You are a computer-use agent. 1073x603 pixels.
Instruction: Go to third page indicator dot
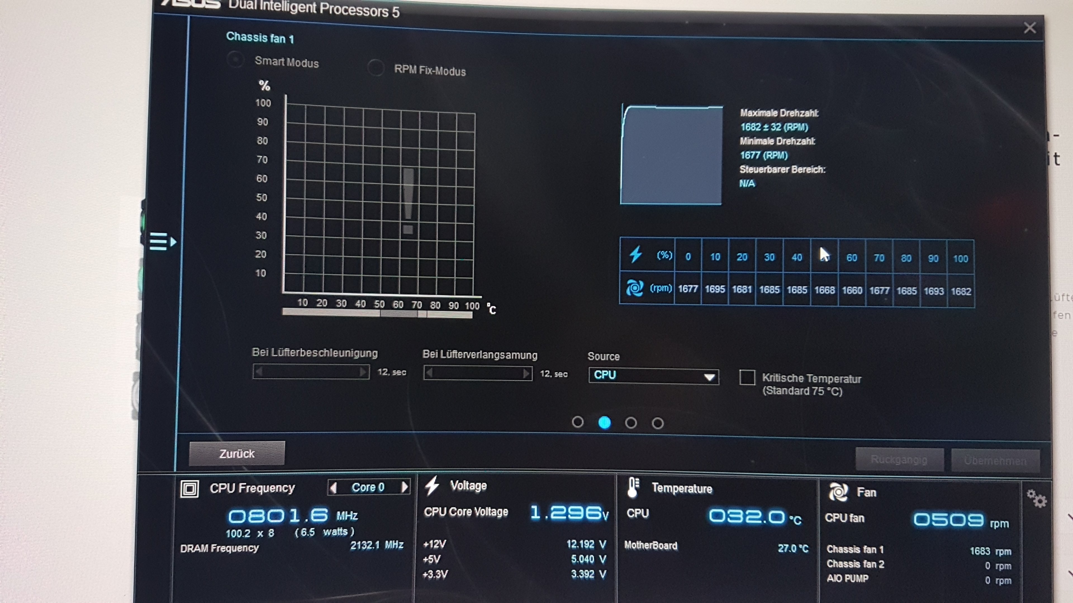pos(631,423)
